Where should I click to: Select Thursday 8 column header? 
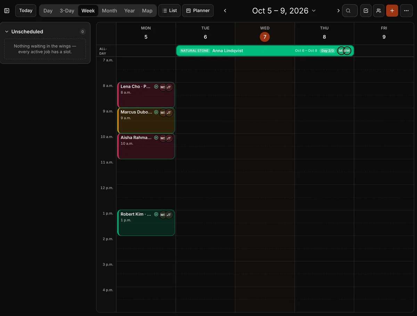coord(324,33)
